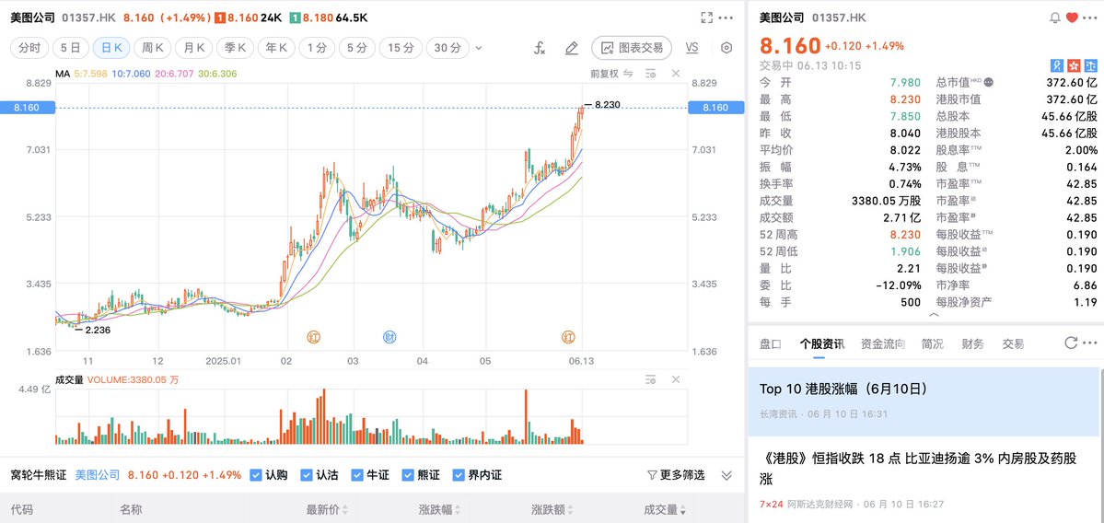This screenshot has height=523, width=1104.
Task: Sort by 涨跌幅 column
Action: [x=439, y=509]
